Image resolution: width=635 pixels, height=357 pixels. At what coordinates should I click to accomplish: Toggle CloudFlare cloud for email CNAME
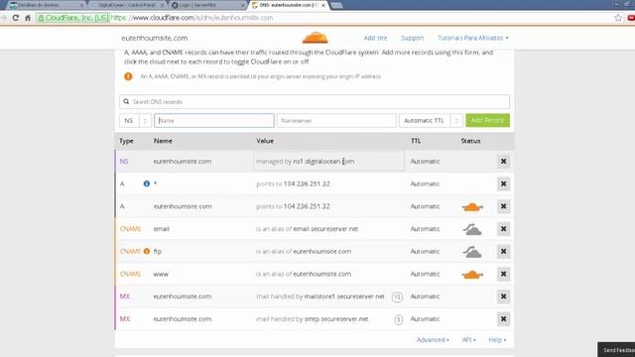pyautogui.click(x=472, y=229)
